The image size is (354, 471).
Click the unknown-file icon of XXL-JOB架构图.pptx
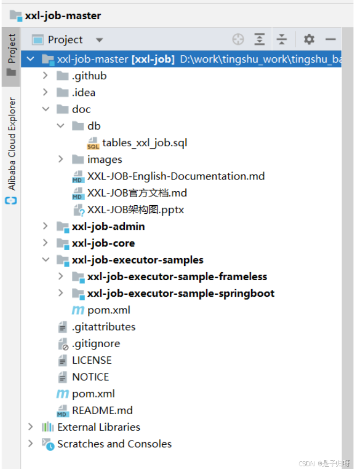click(x=79, y=210)
